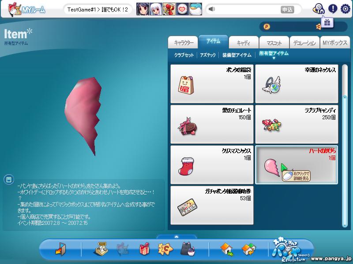Image resolution: width=353 pixels, height=264 pixels.
Task: Switch to the アイテム tab
Action: pos(213,41)
